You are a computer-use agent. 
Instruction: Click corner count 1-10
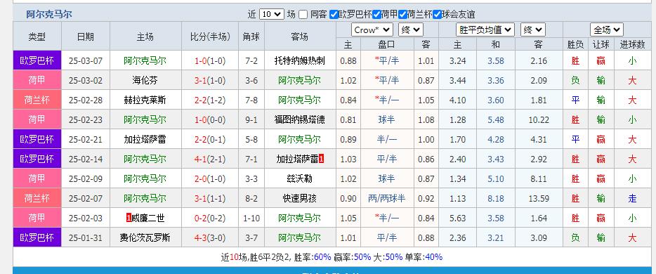[251, 218]
